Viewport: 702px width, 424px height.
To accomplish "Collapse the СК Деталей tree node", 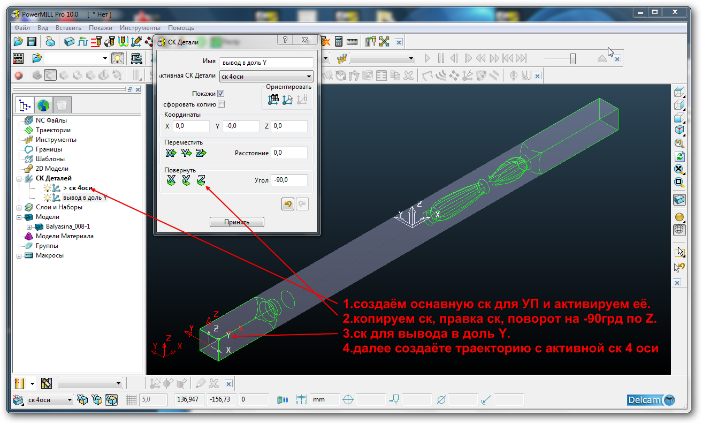I will pos(19,178).
